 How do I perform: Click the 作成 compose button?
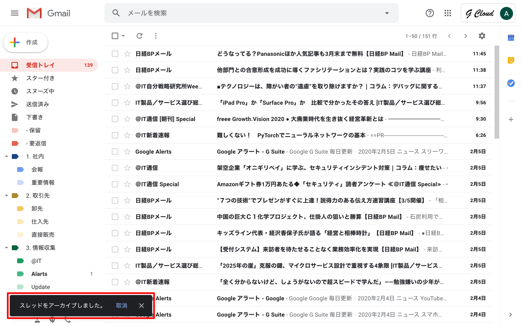tap(26, 42)
